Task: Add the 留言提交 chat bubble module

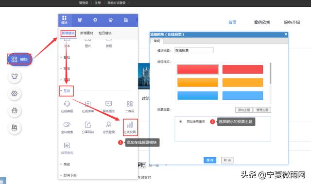Action: 109,107
